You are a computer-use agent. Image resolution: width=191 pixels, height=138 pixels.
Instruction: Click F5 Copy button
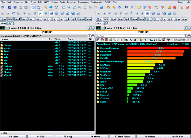point(68,136)
